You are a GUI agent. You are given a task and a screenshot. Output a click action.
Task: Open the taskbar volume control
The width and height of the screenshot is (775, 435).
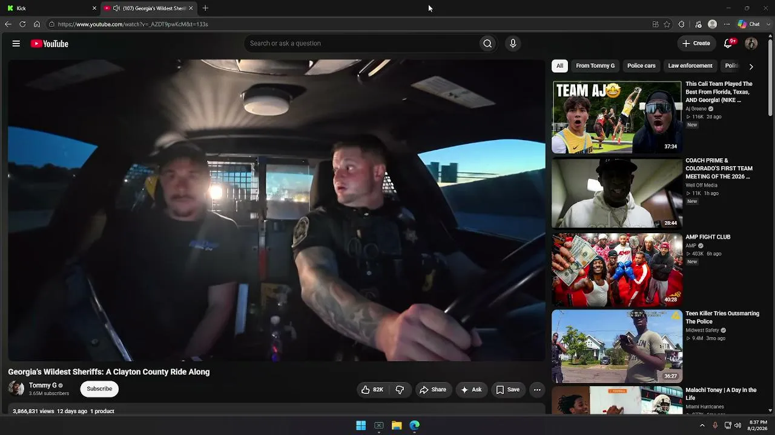(x=737, y=425)
